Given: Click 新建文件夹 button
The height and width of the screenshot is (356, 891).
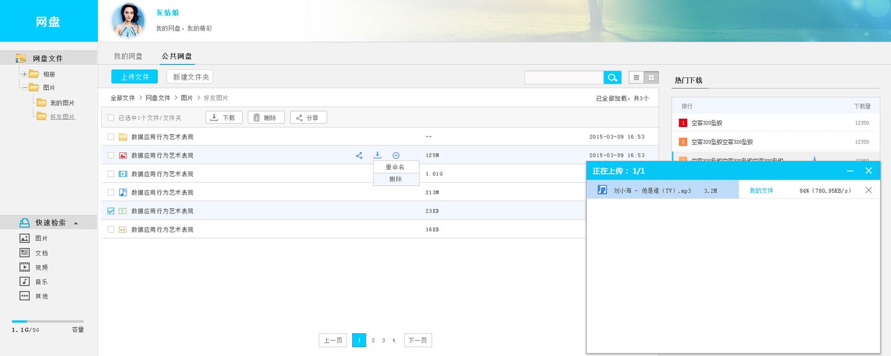Looking at the screenshot, I should pos(189,77).
